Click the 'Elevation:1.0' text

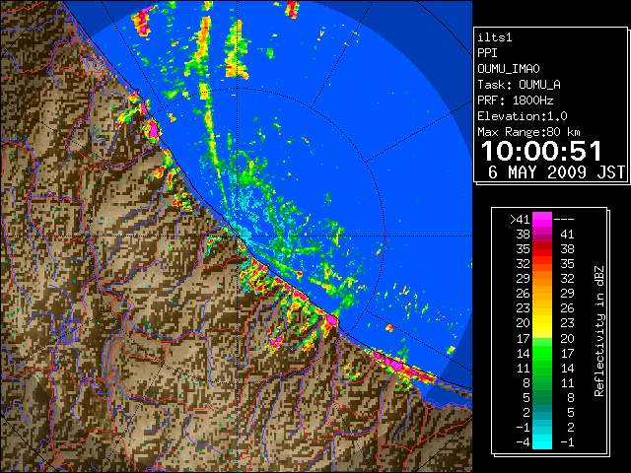[x=523, y=116]
